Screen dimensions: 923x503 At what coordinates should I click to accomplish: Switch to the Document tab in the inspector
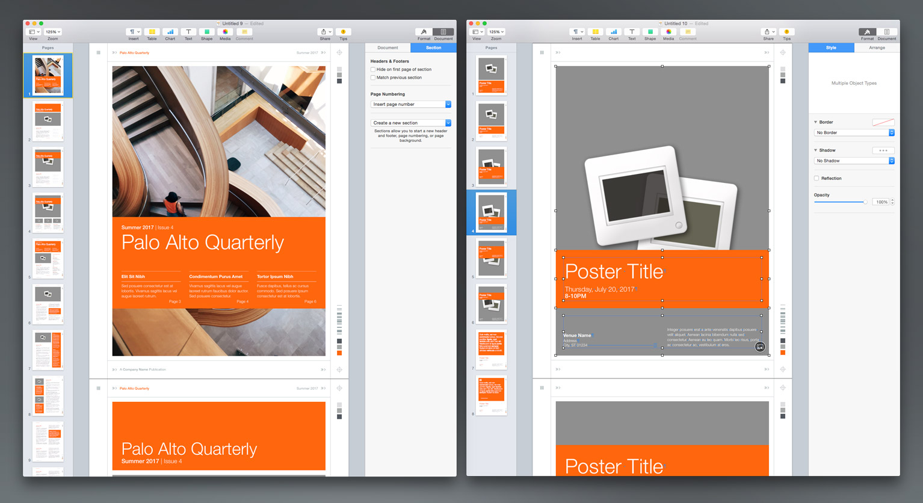pos(387,48)
